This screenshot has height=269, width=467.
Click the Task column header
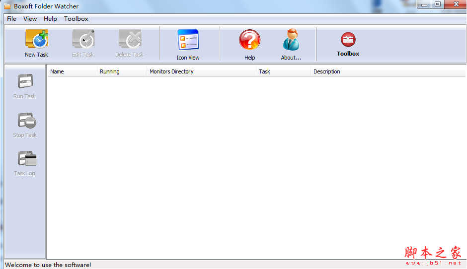[x=283, y=71]
